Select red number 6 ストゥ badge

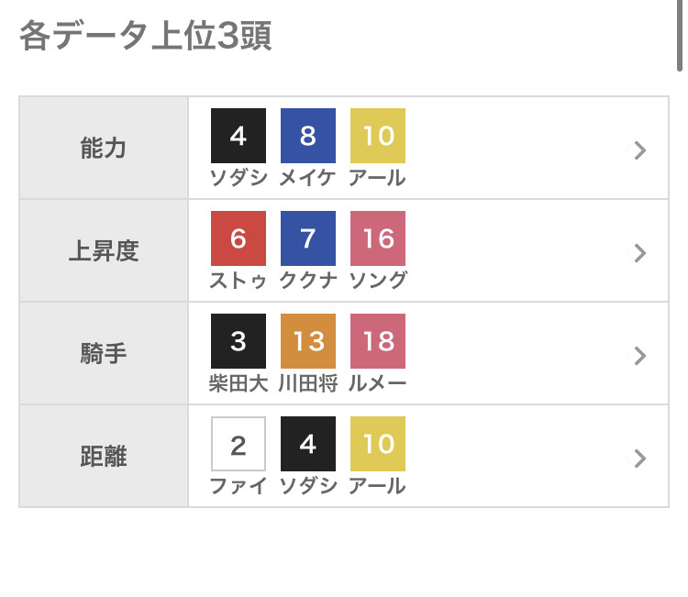pyautogui.click(x=239, y=238)
